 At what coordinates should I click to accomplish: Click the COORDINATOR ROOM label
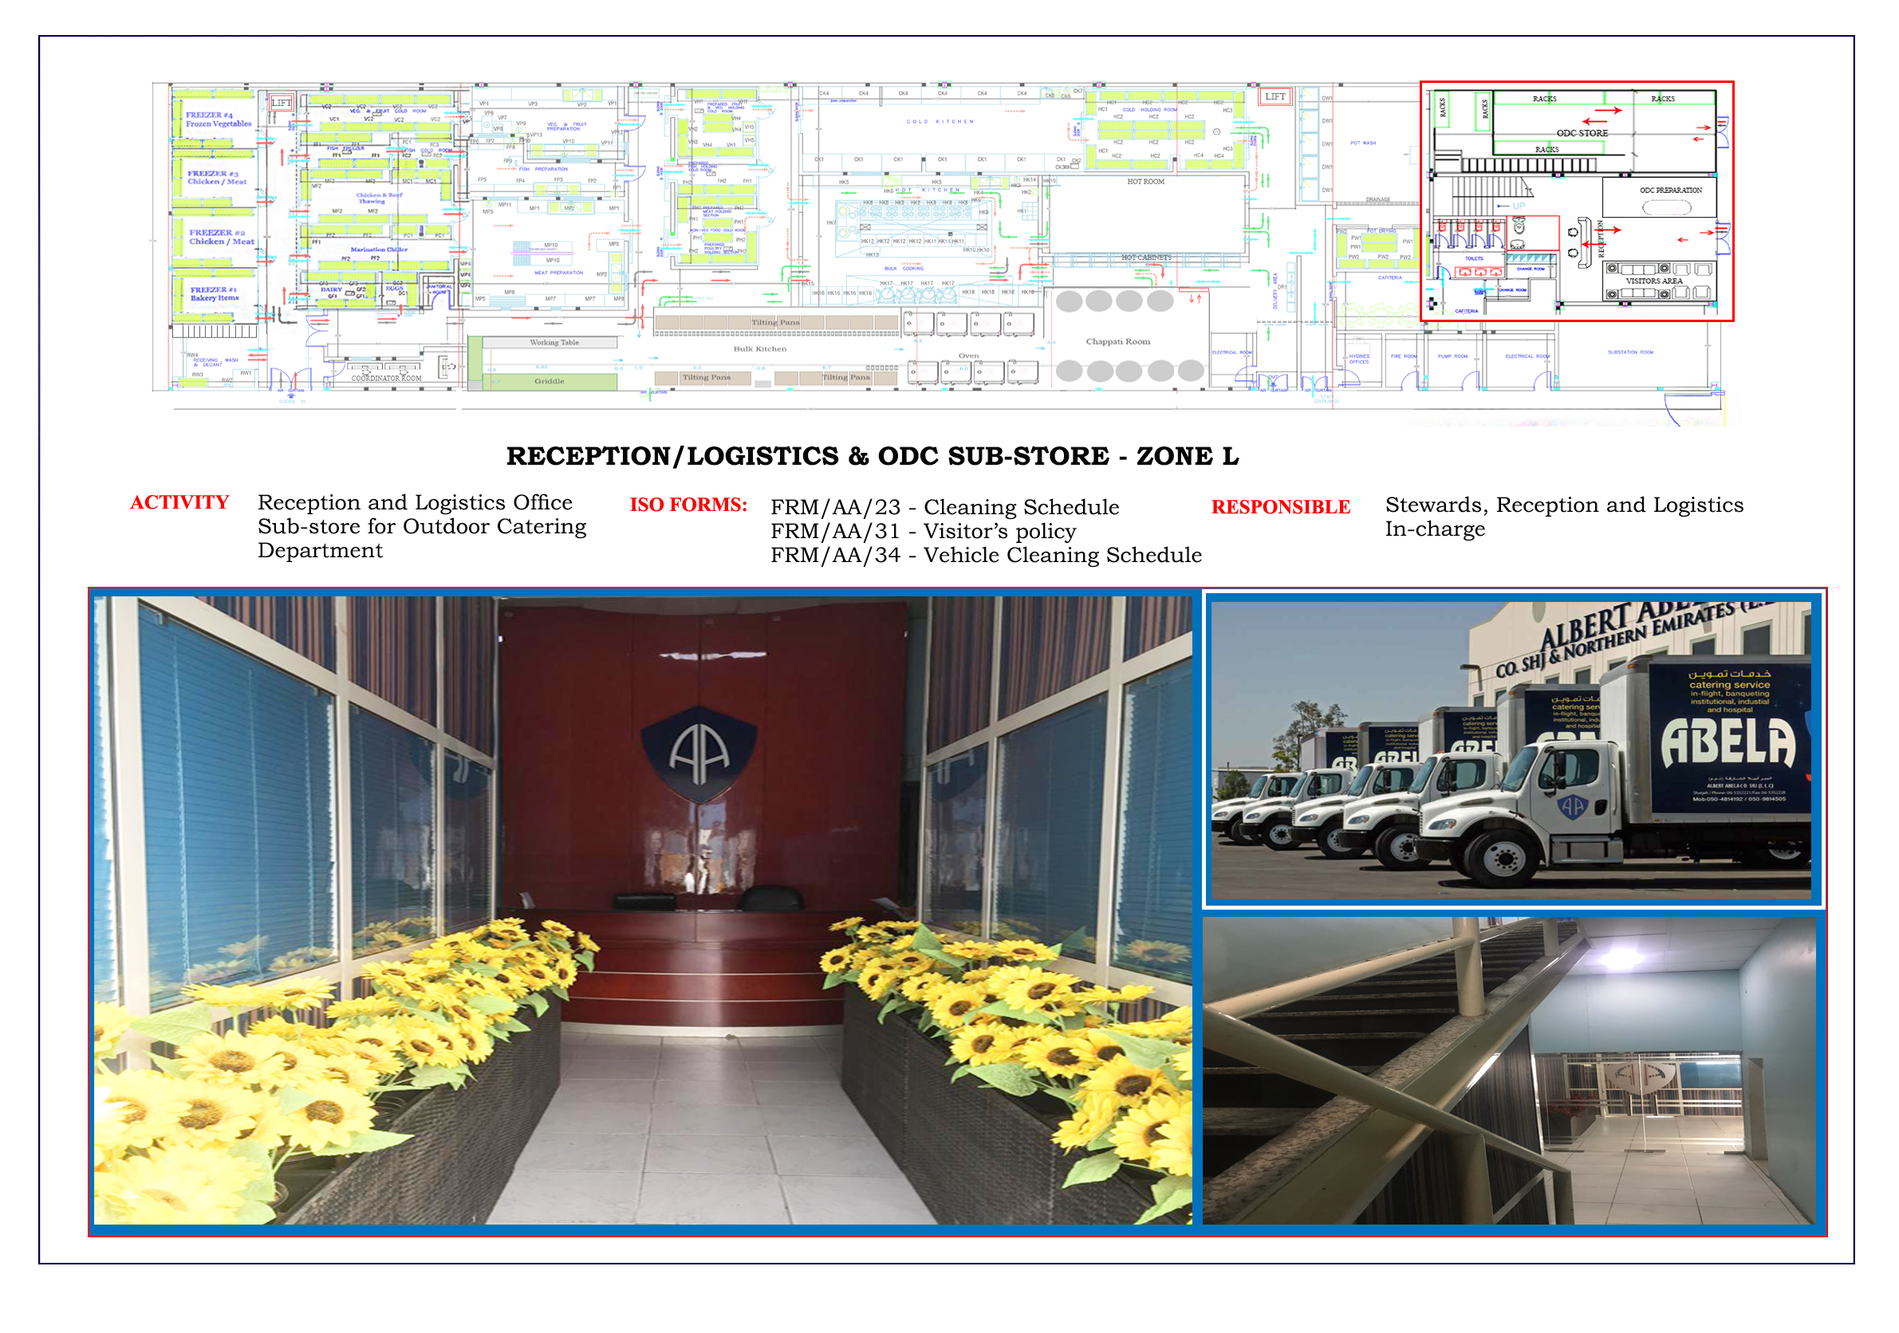pyautogui.click(x=386, y=378)
